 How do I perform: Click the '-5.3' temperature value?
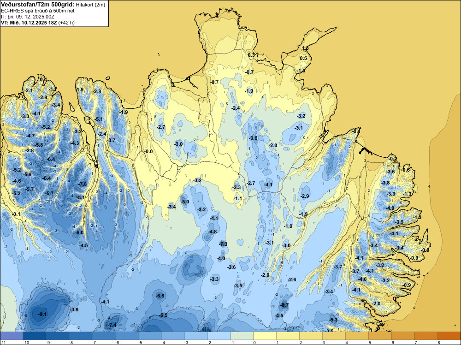click(333, 320)
